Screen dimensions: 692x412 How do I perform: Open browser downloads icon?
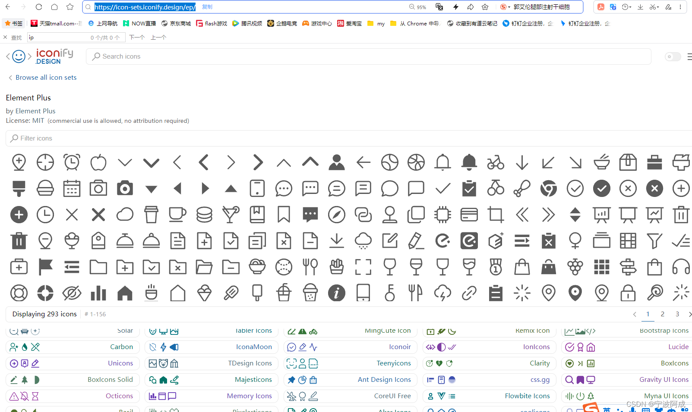pyautogui.click(x=641, y=7)
